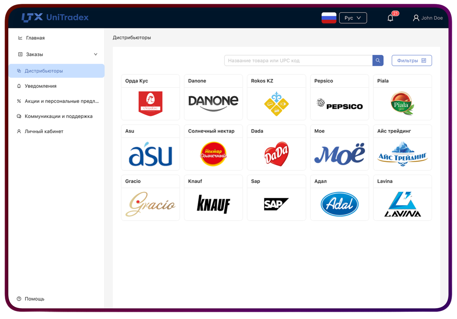Screen dimensions: 457x319
Task: Select Дистрибьюторы in the sidebar
Action: [44, 71]
